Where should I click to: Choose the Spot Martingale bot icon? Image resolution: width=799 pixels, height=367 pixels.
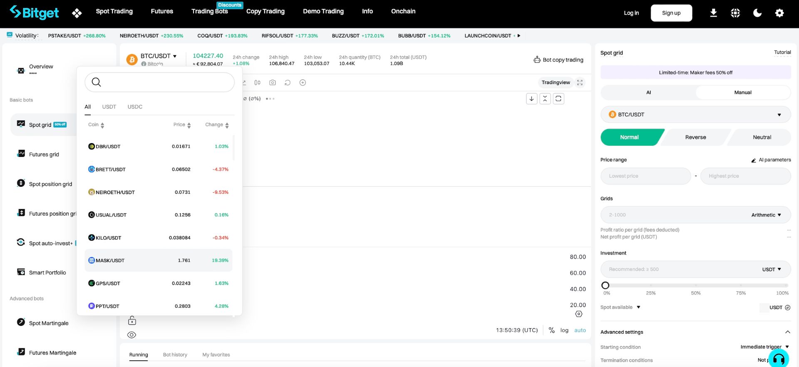pyautogui.click(x=21, y=322)
